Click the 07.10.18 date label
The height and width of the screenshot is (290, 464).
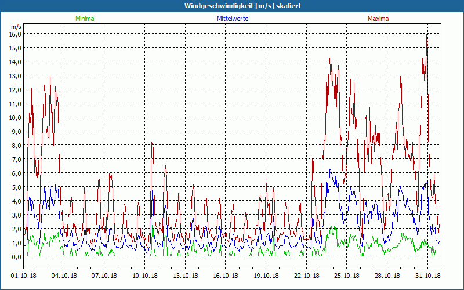pos(104,275)
